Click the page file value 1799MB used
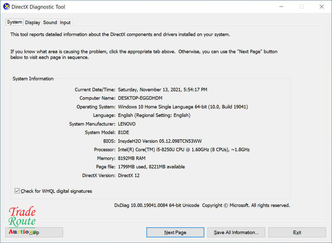Screen dimensions: 332x243 click(151, 167)
